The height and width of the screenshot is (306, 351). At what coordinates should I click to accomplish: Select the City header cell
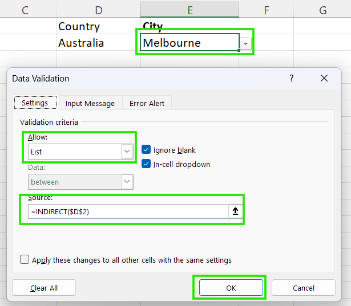point(189,26)
